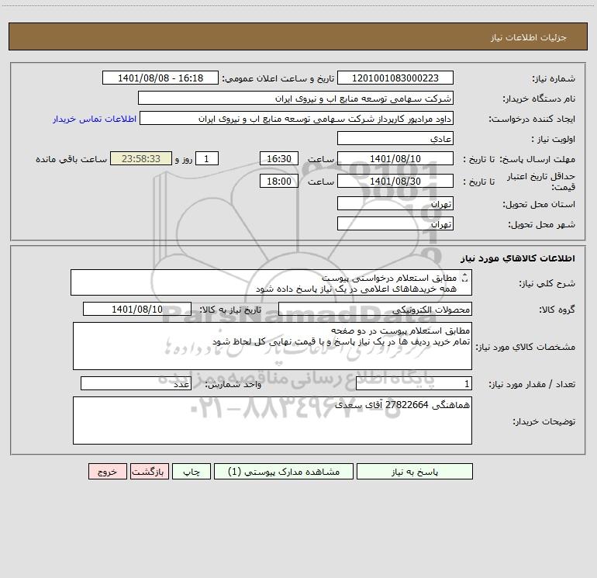Screen dimensions: 597x578
Task: Click the countdown timer 23:58:33
Action: pyautogui.click(x=141, y=158)
